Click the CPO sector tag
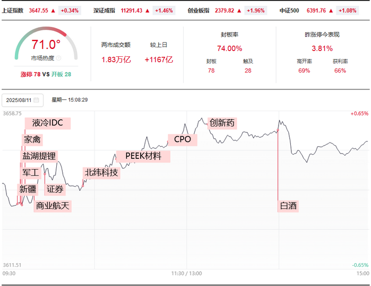This screenshot has height=286, width=371. (x=183, y=140)
